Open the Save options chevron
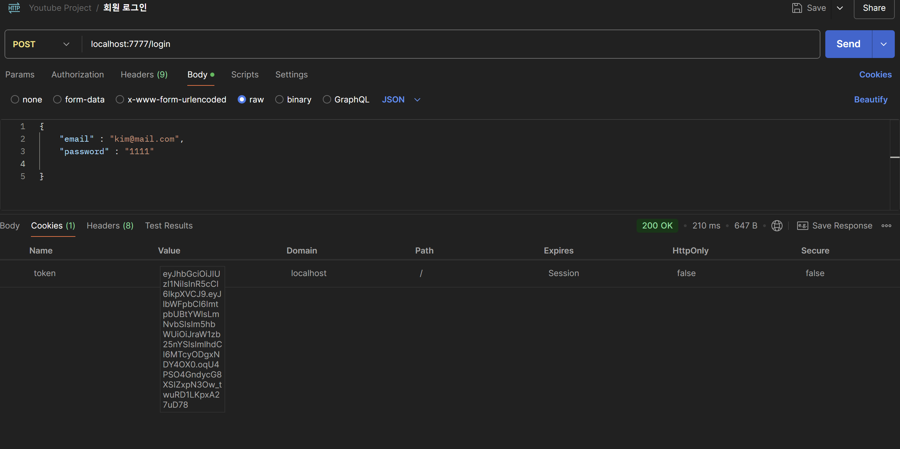This screenshot has height=449, width=900. coord(840,8)
